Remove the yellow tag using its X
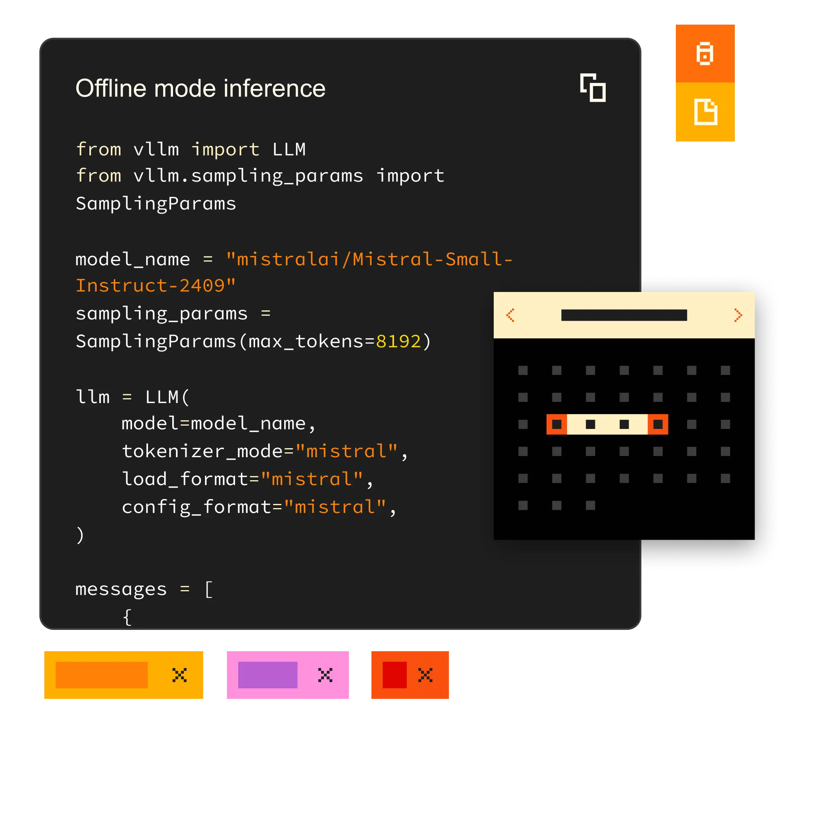830x830 pixels. [x=179, y=675]
